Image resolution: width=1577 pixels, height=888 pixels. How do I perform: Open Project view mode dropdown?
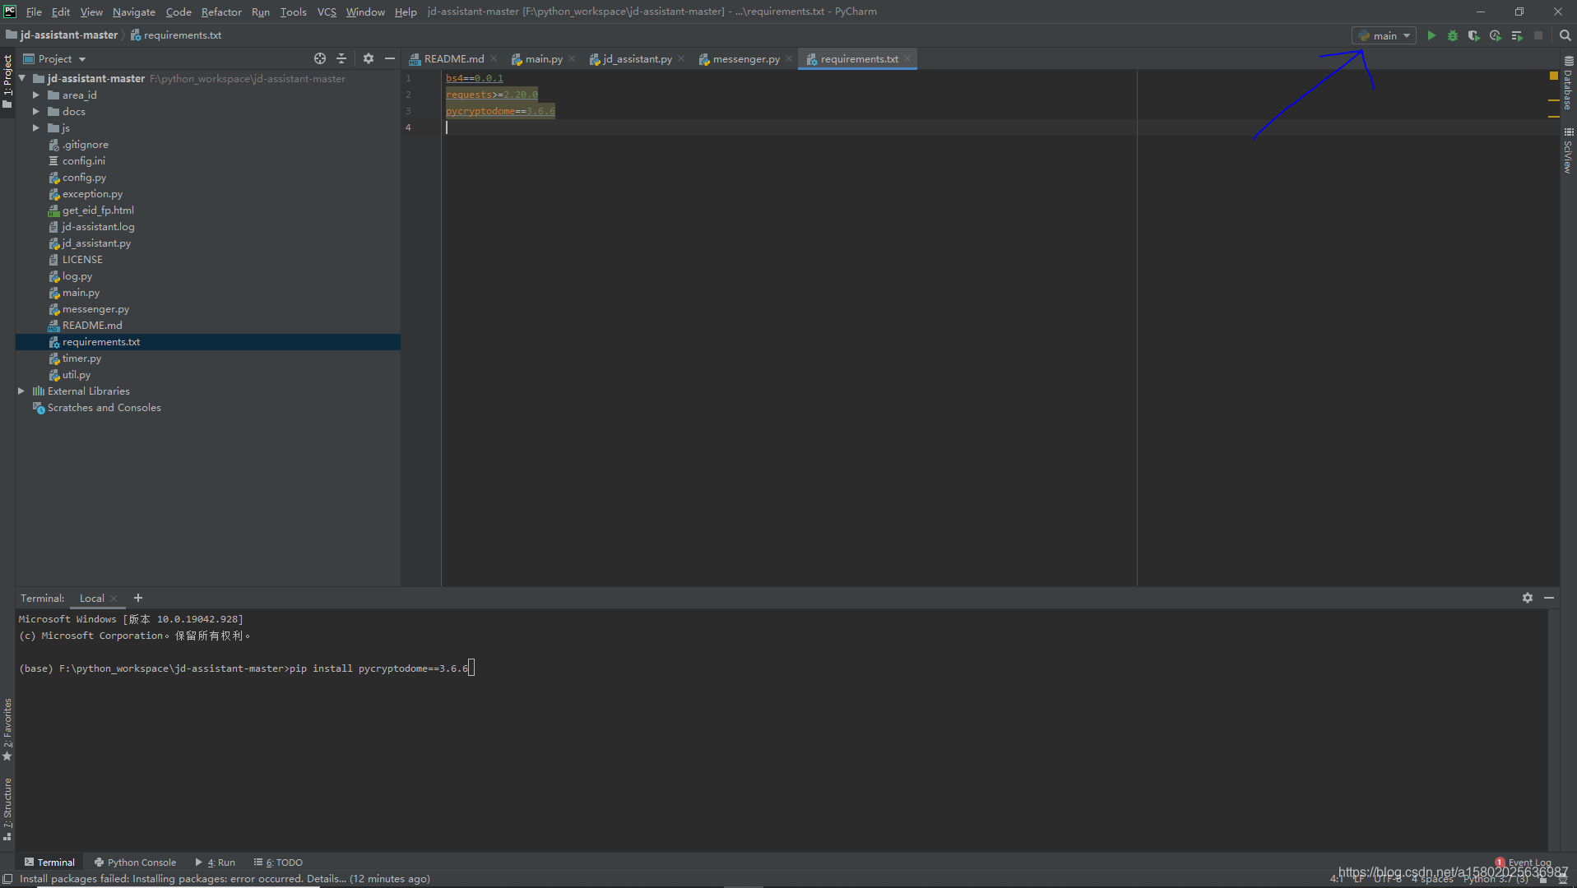54,58
